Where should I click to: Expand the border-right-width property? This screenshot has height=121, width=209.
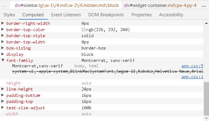[2, 23]
